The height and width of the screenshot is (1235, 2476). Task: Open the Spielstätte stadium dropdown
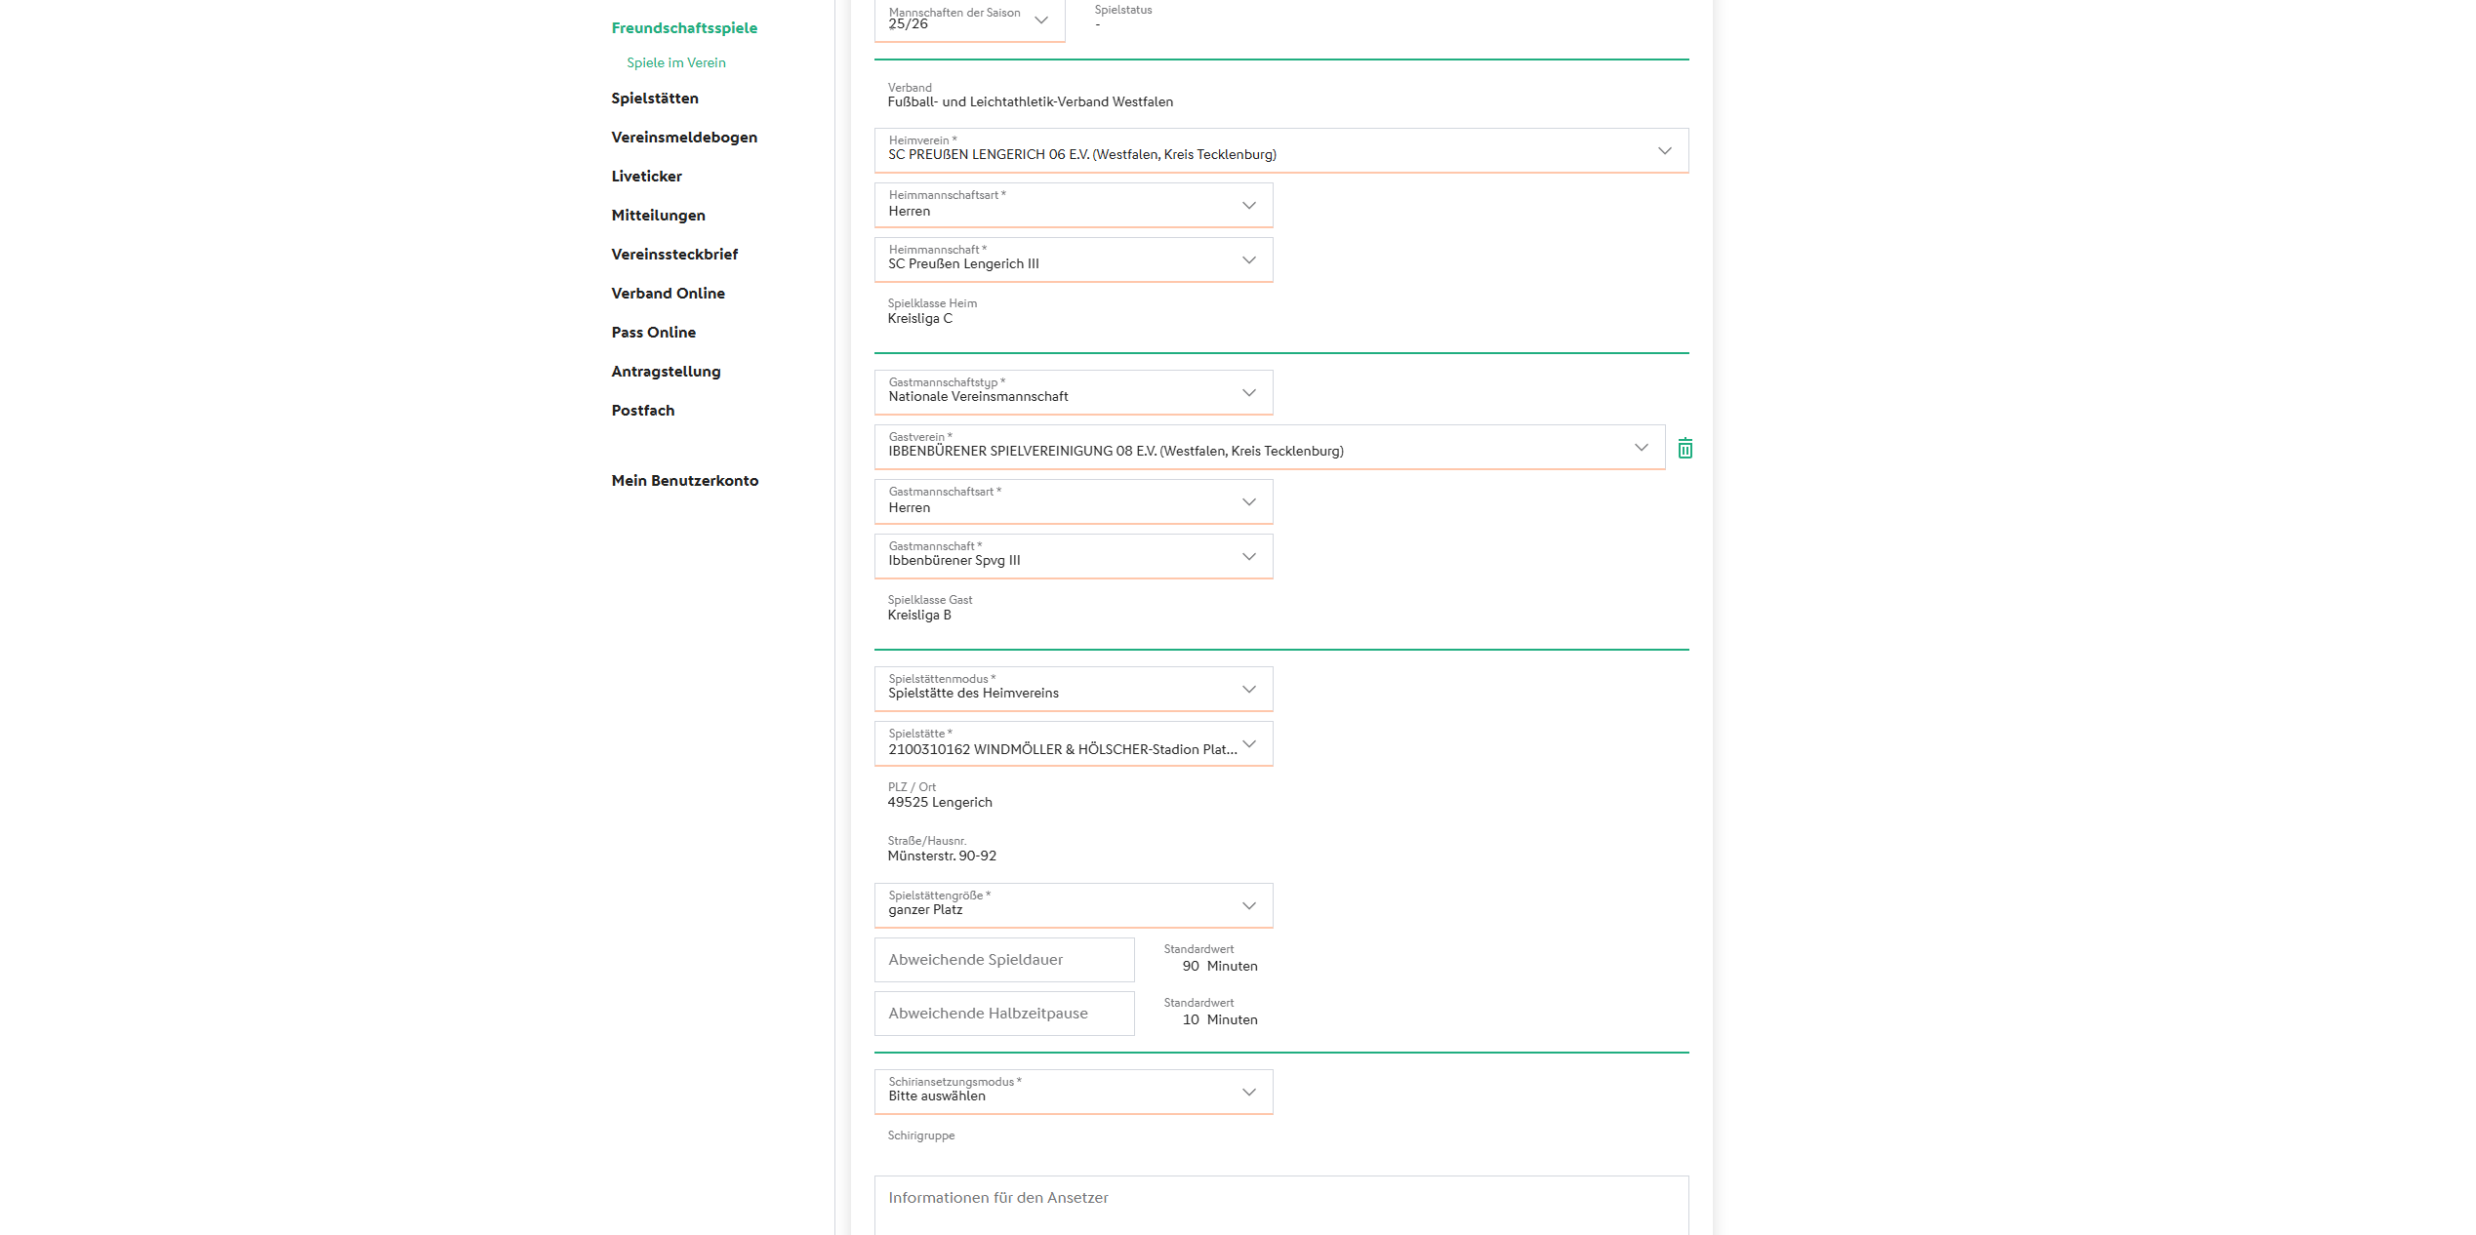coord(1073,744)
